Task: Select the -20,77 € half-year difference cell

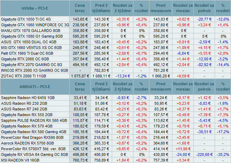Action: point(204,19)
